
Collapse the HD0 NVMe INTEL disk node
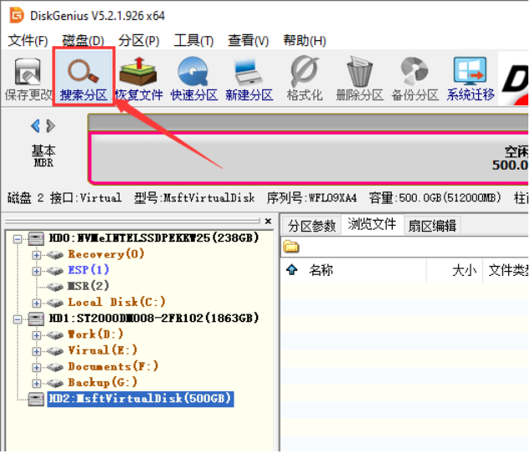(18, 239)
